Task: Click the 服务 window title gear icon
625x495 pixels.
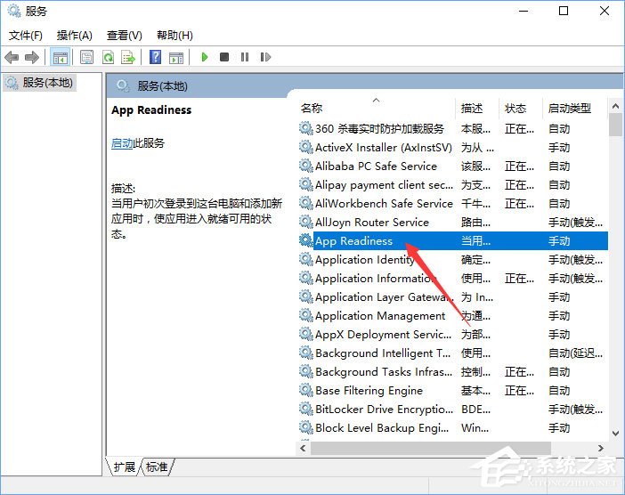Action: pyautogui.click(x=14, y=12)
